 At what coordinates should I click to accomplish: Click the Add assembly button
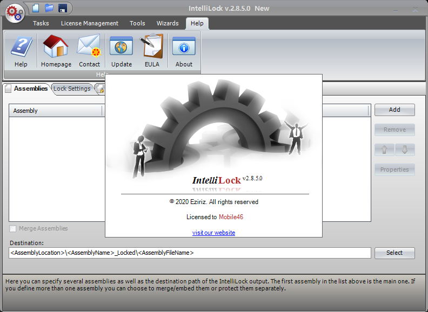click(394, 110)
